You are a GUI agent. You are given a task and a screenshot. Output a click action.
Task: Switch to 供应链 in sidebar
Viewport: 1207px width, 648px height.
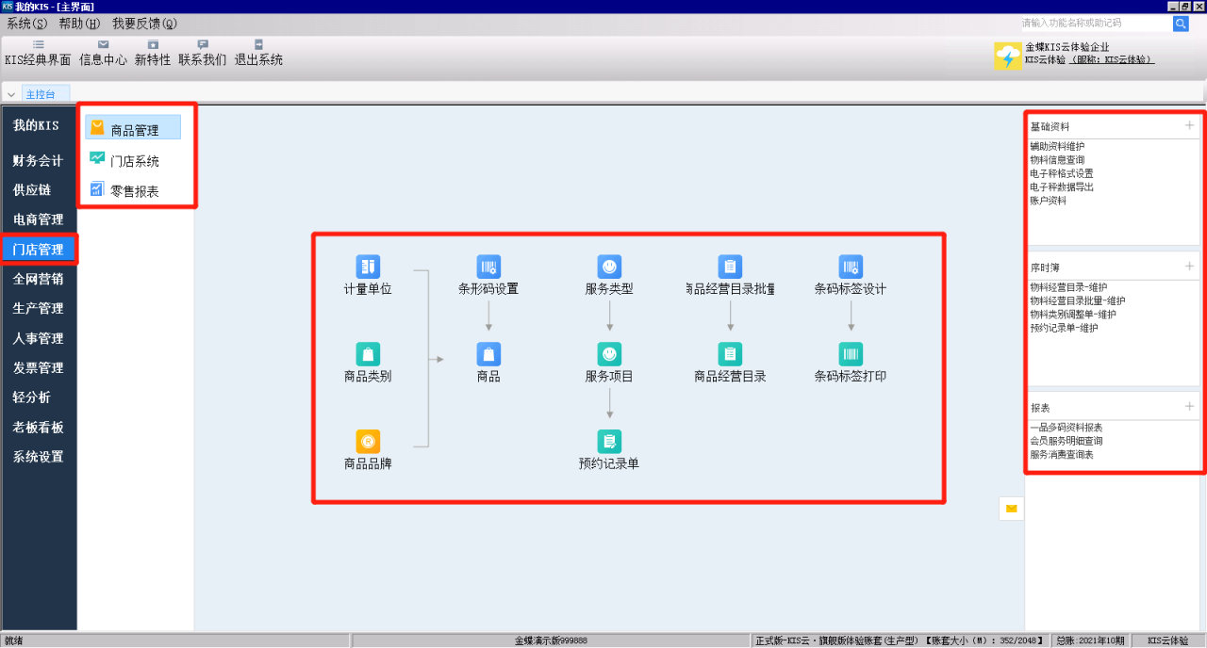(x=32, y=190)
